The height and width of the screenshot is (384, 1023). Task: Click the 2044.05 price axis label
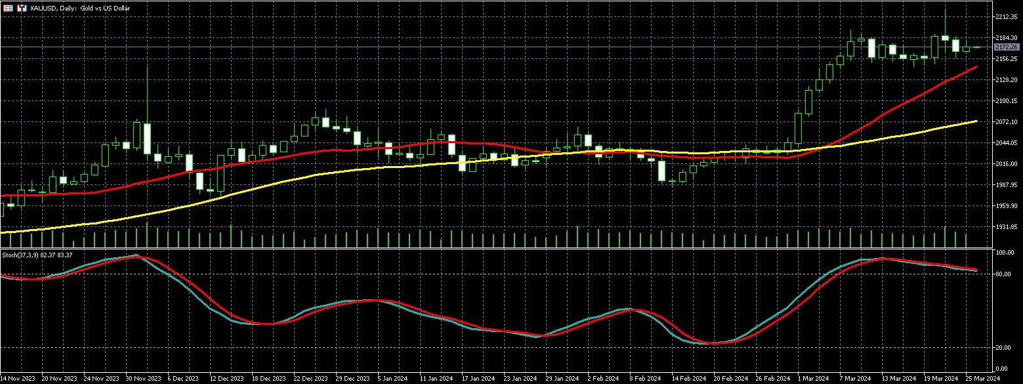tap(1006, 142)
